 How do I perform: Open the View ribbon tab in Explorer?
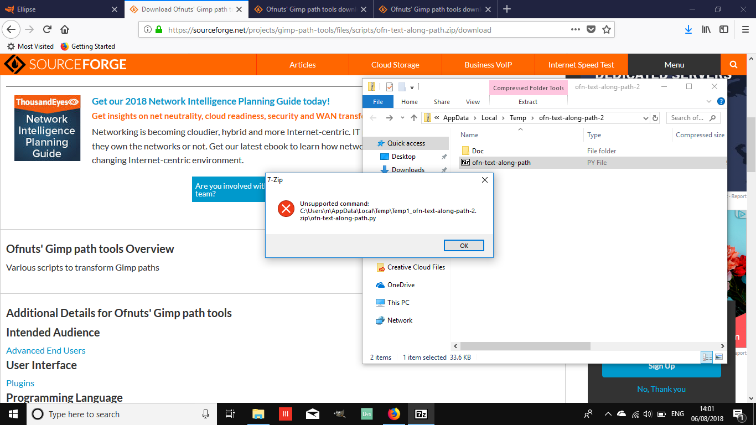coord(473,102)
